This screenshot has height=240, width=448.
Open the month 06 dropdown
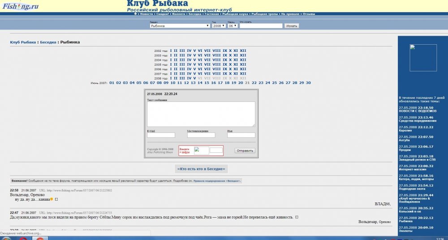click(233, 26)
